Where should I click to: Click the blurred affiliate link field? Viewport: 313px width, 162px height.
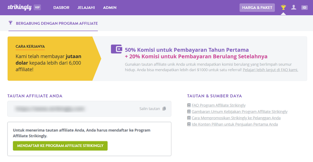click(89, 109)
